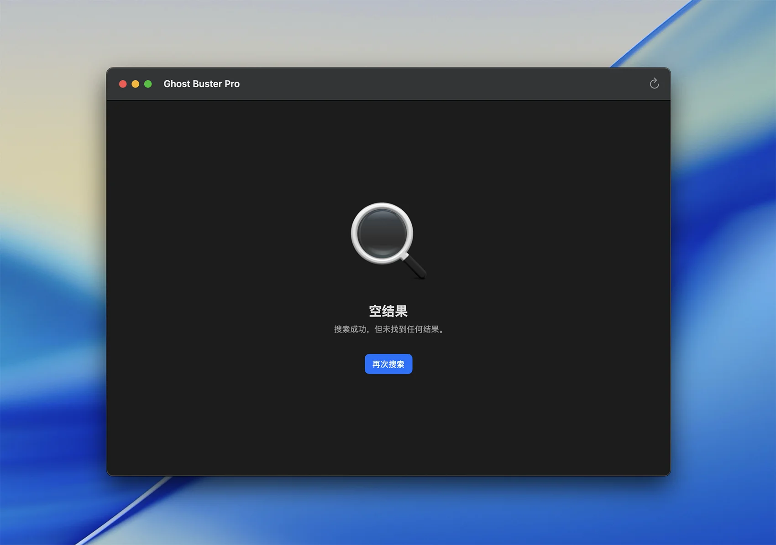This screenshot has width=776, height=545.
Task: Click blank dark area beneath 再次搜索 button
Action: coord(388,424)
